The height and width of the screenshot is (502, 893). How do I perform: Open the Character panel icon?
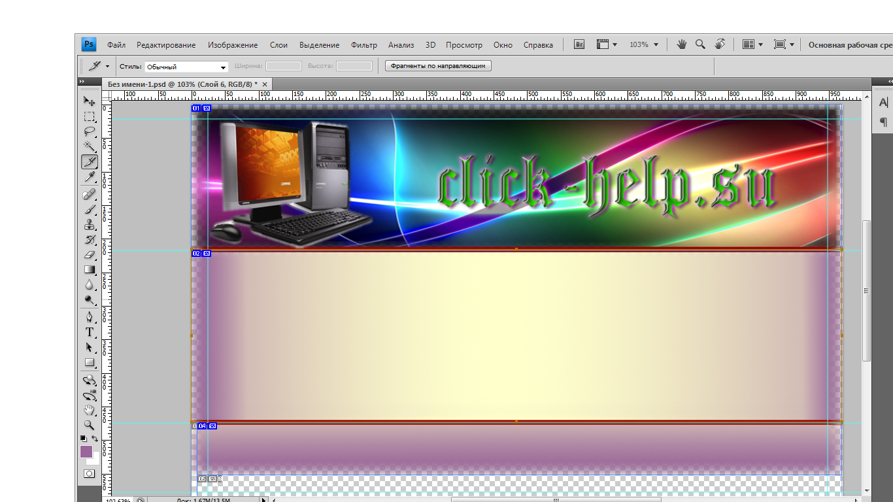[x=883, y=103]
